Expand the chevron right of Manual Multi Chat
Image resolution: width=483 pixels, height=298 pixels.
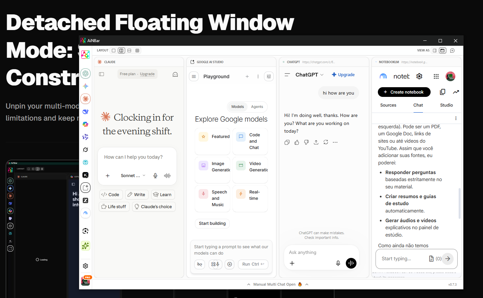(x=307, y=285)
